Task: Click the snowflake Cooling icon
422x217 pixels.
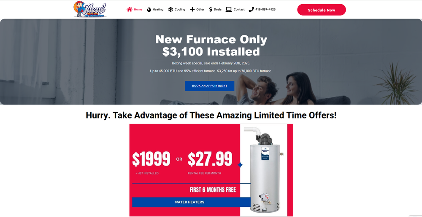Action: [x=170, y=9]
